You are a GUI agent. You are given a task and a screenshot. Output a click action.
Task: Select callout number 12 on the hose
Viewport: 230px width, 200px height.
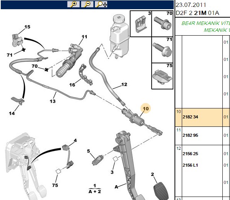[x=124, y=84]
